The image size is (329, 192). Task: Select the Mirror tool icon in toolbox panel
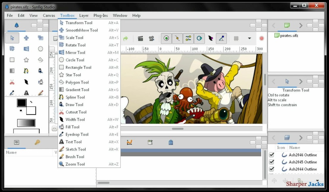(x=26, y=49)
